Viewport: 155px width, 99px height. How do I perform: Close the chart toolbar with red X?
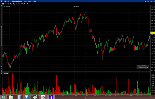point(1,3)
